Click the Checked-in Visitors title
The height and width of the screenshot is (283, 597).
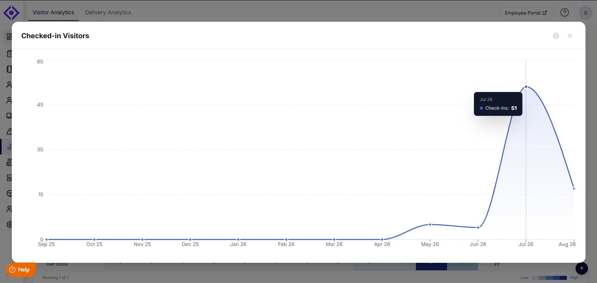point(55,36)
